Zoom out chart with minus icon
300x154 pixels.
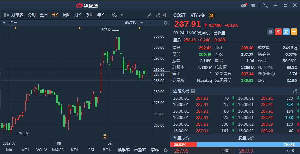click(158, 23)
